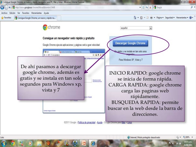
Task: Click the Home page icon
Action: coord(135,17)
